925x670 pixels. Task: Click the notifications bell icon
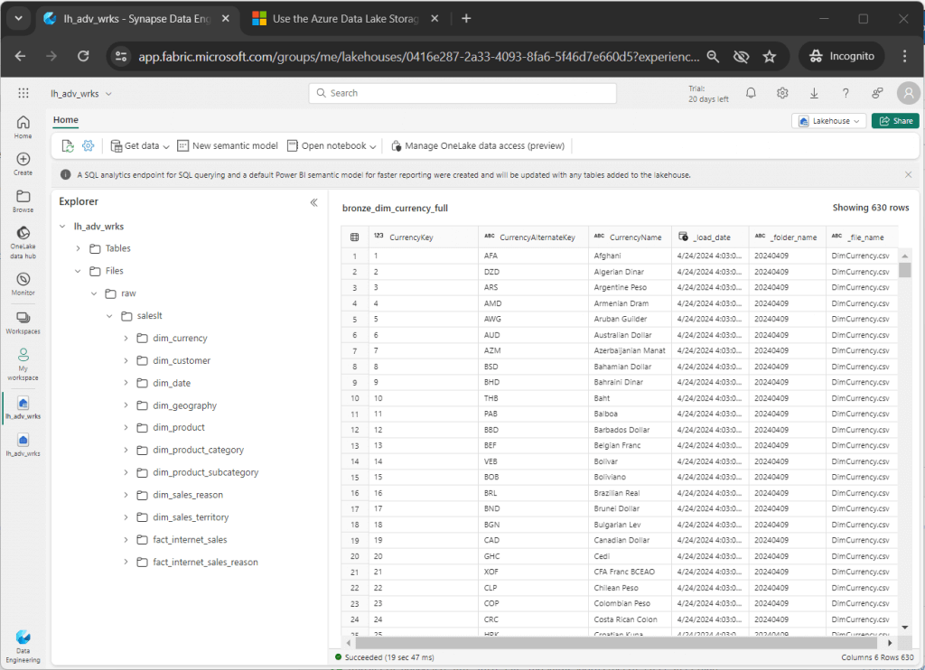pyautogui.click(x=751, y=93)
